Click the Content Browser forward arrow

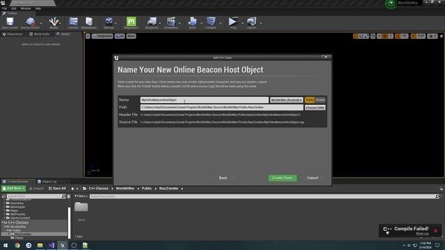point(77,188)
